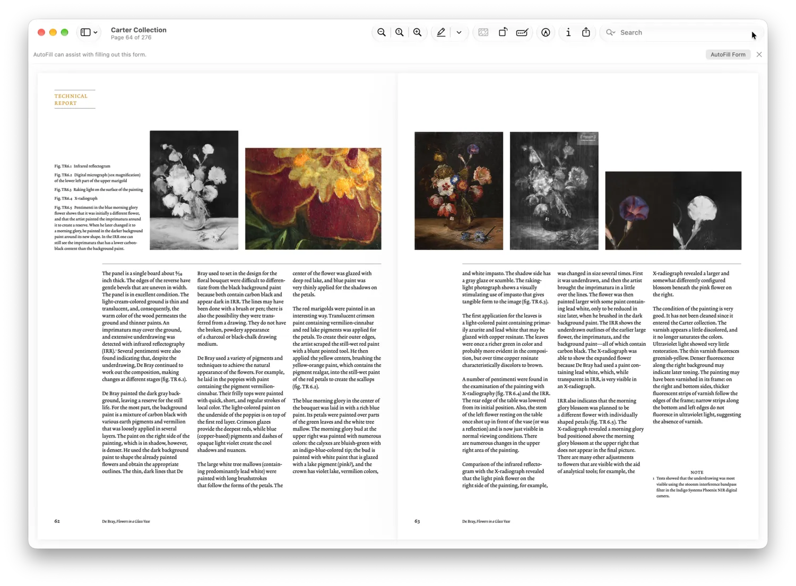Viewport: 796px width, 586px height.
Task: Select the highlight pen tool
Action: point(441,32)
